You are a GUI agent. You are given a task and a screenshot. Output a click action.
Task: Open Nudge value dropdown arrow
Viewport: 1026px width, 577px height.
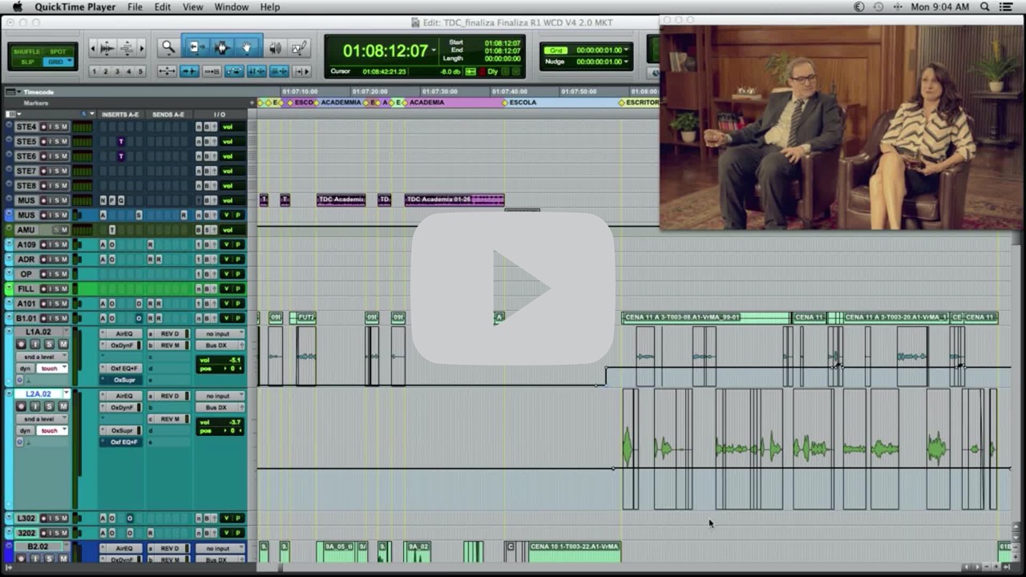coord(626,61)
